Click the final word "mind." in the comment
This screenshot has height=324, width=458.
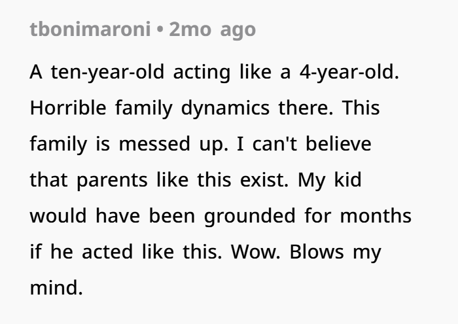tap(56, 288)
